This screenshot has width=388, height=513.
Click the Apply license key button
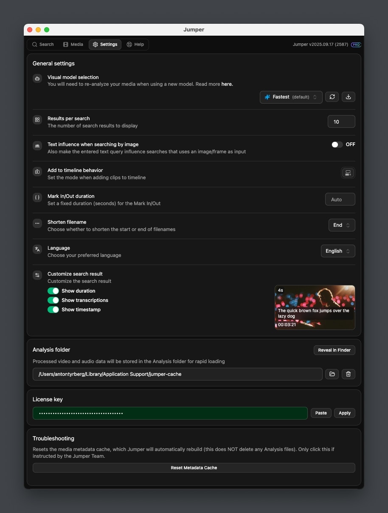[345, 413]
